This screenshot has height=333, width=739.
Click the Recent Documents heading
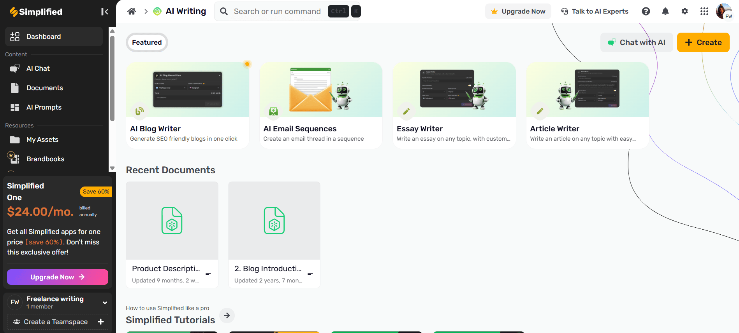pyautogui.click(x=171, y=170)
